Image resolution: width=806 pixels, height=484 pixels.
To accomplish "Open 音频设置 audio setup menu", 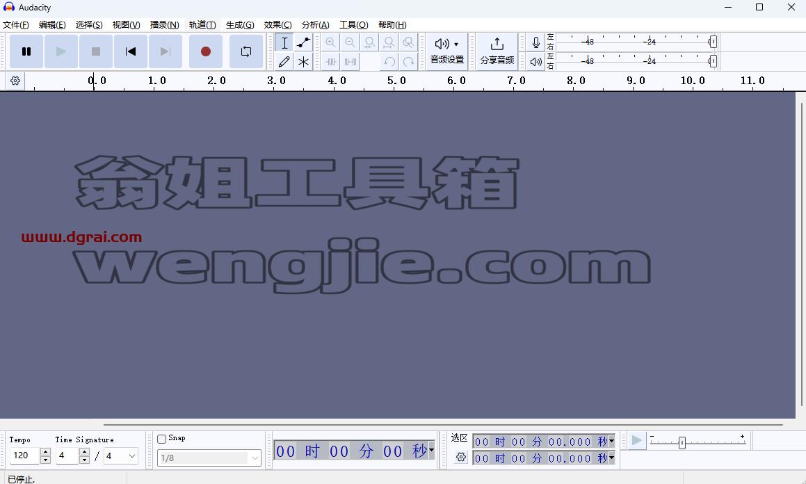I will click(446, 51).
